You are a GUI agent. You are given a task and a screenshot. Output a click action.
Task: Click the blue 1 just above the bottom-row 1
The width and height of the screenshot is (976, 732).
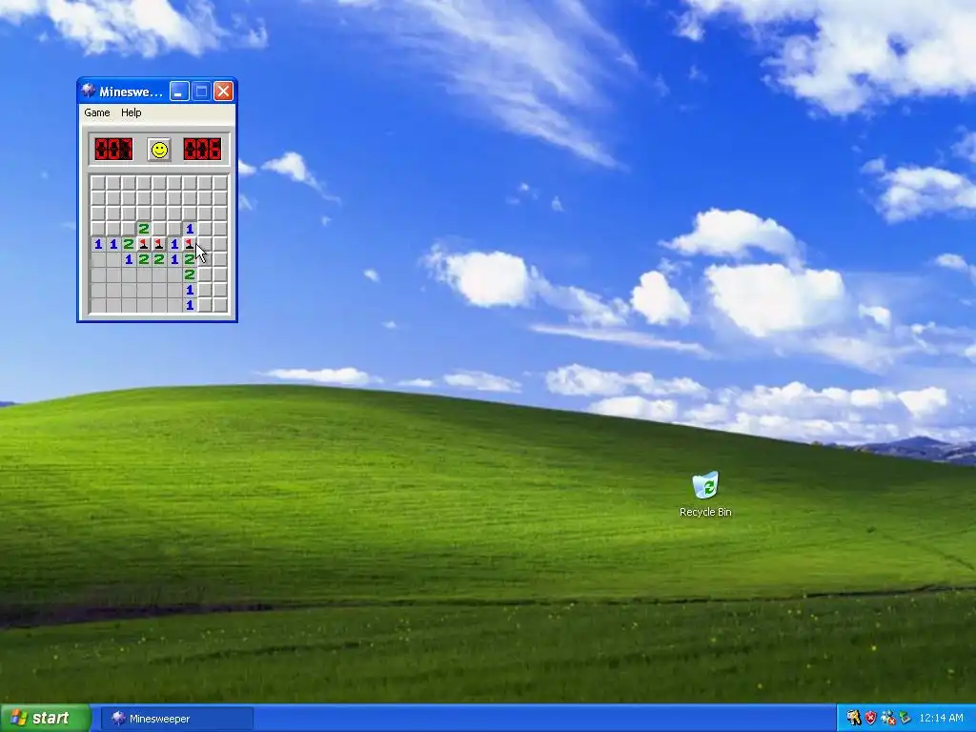190,290
